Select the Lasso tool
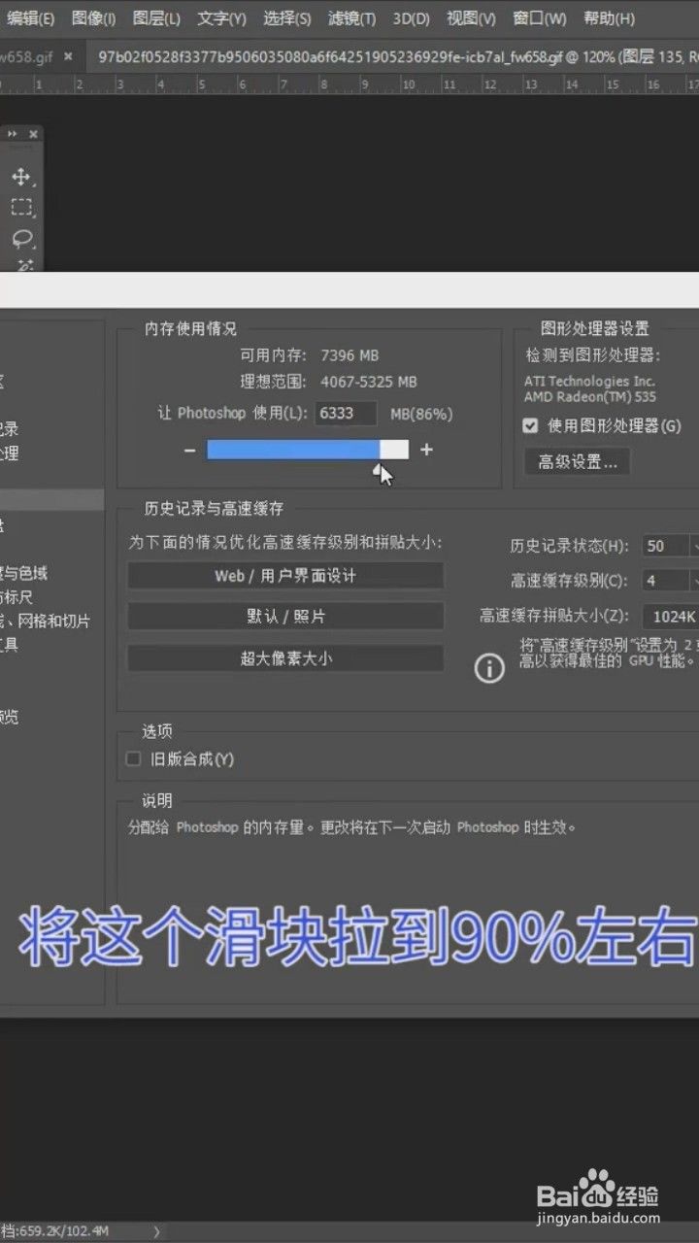 tap(20, 238)
